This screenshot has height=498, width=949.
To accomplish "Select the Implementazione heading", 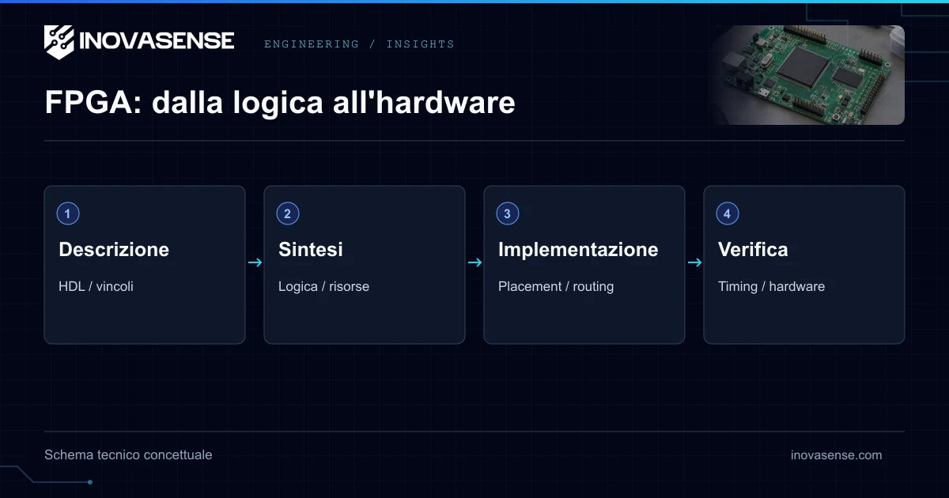I will pyautogui.click(x=578, y=250).
